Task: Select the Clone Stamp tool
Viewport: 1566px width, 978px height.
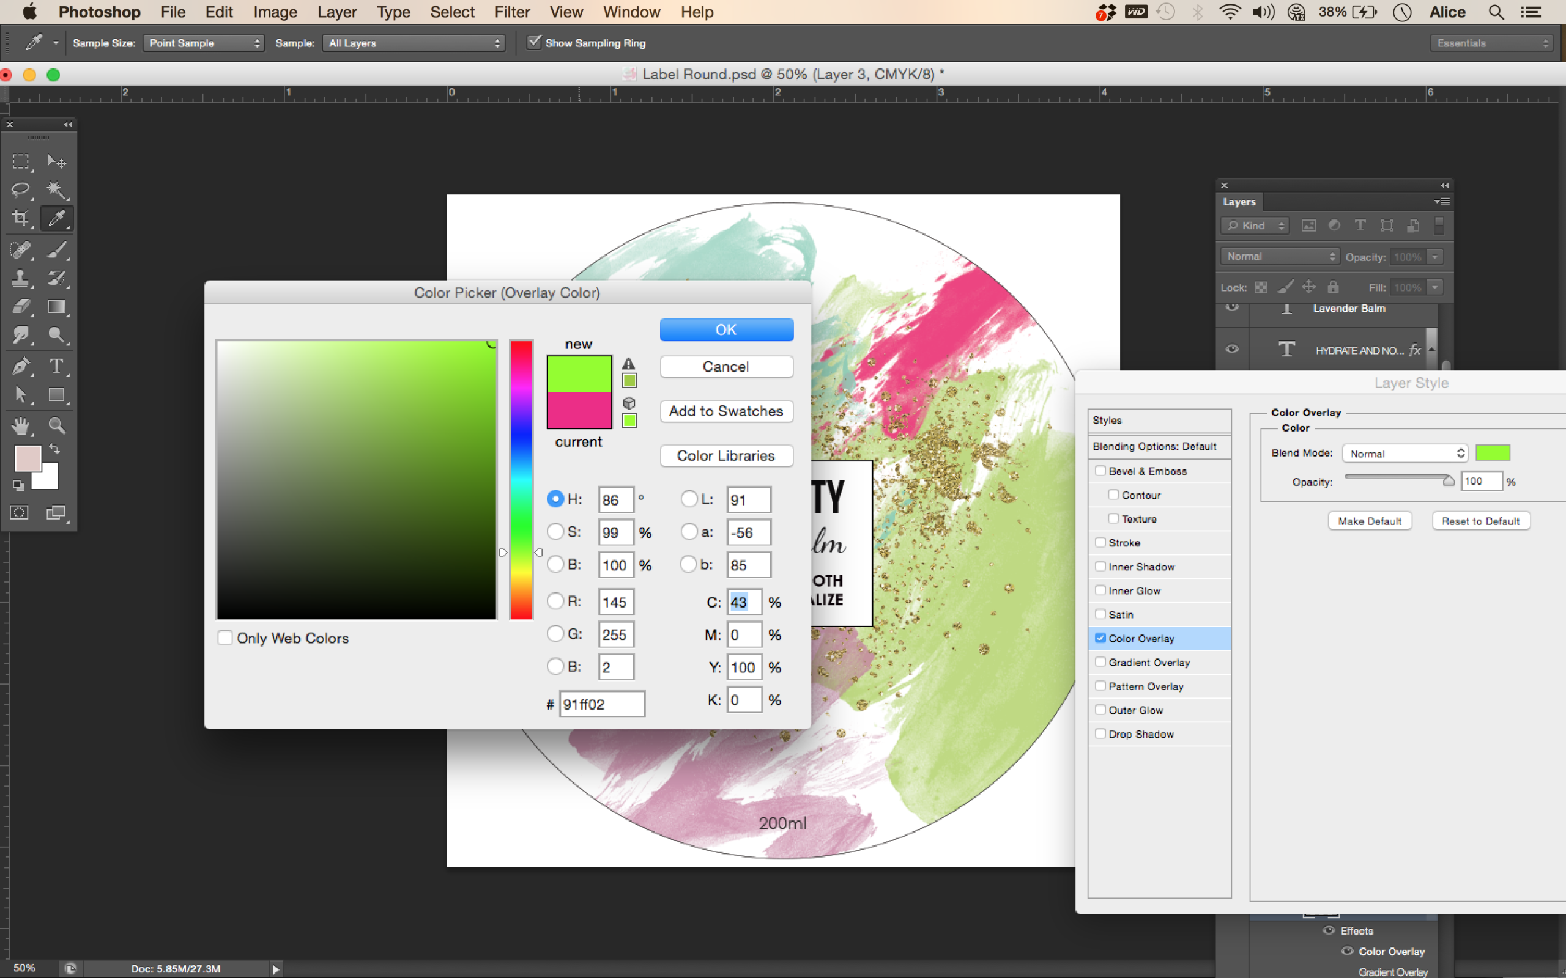Action: 21,278
